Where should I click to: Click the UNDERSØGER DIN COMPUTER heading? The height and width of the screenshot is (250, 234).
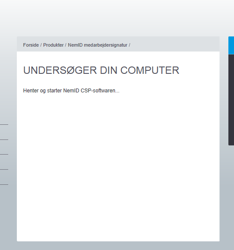(101, 70)
